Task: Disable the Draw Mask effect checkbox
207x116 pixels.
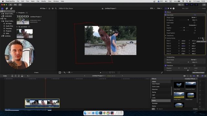Action: point(165,15)
